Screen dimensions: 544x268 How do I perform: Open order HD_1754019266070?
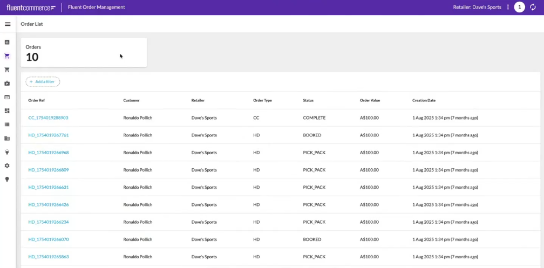click(x=48, y=239)
